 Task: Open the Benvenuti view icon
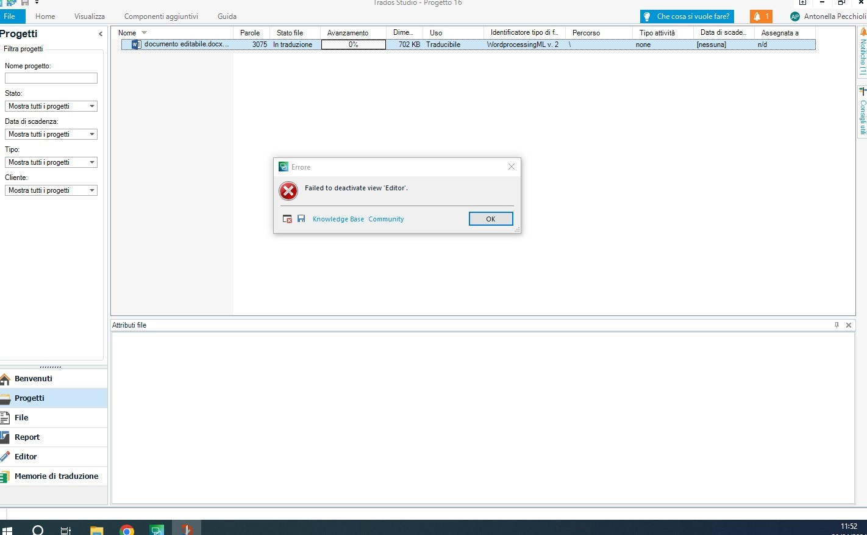click(x=5, y=379)
